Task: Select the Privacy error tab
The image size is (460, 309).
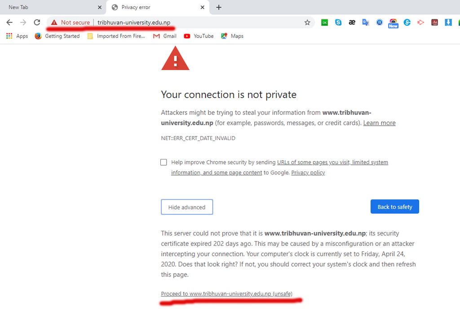Action: click(x=153, y=7)
